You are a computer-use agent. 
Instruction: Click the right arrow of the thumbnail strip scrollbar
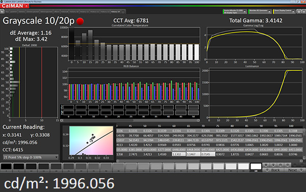[198, 121]
